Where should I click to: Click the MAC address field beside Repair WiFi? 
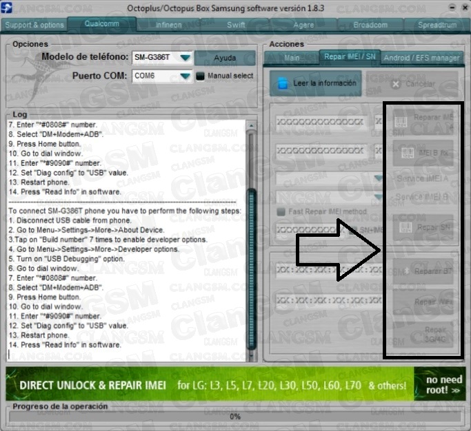[x=329, y=300]
